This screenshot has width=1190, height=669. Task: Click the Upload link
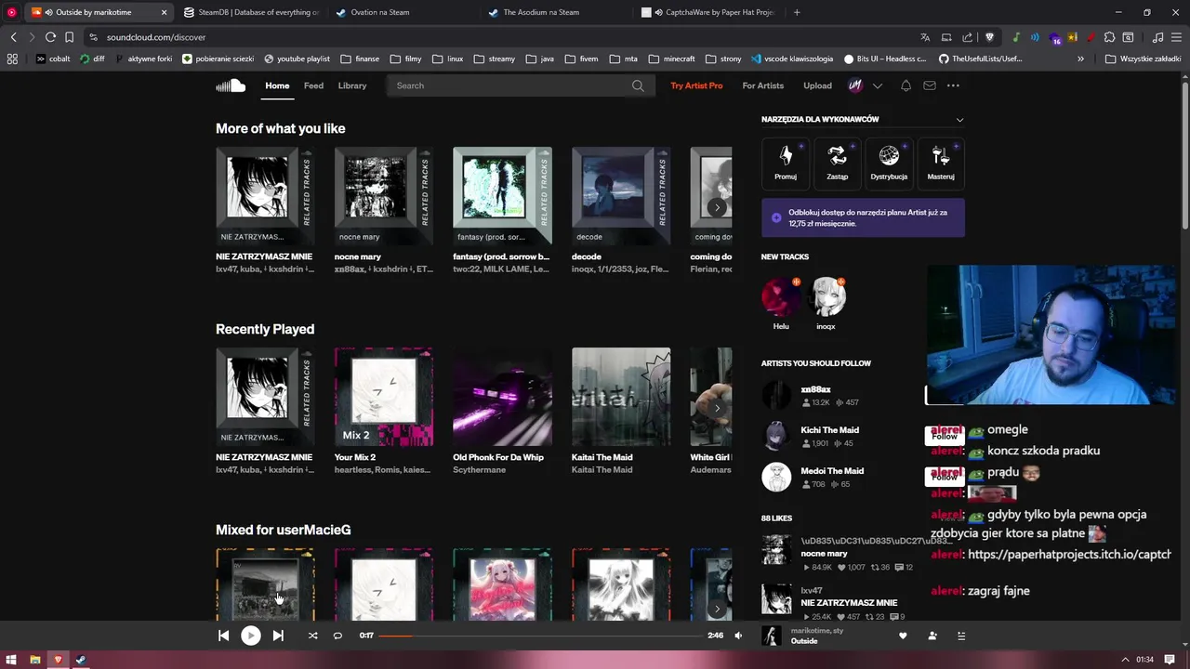click(817, 85)
